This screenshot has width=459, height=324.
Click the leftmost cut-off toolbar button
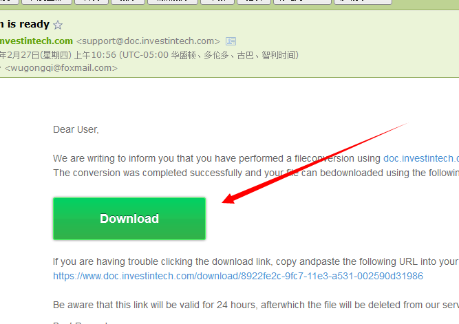[x=10, y=2]
